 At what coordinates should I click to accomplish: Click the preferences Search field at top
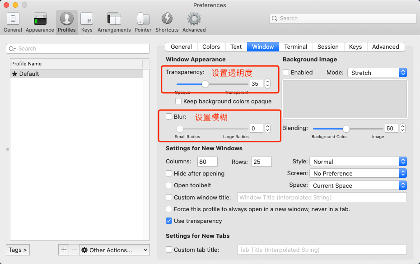tap(343, 19)
